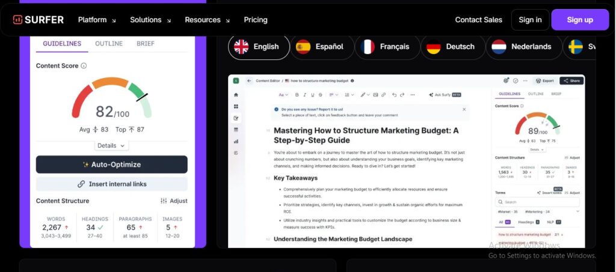Open the Pricing page
This screenshot has height=272, width=616.
tap(256, 20)
